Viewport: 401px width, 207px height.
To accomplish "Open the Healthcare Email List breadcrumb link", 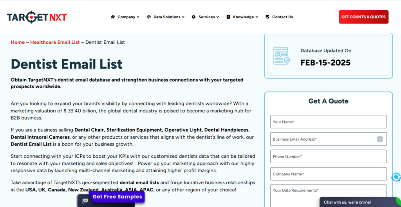I will tap(55, 42).
